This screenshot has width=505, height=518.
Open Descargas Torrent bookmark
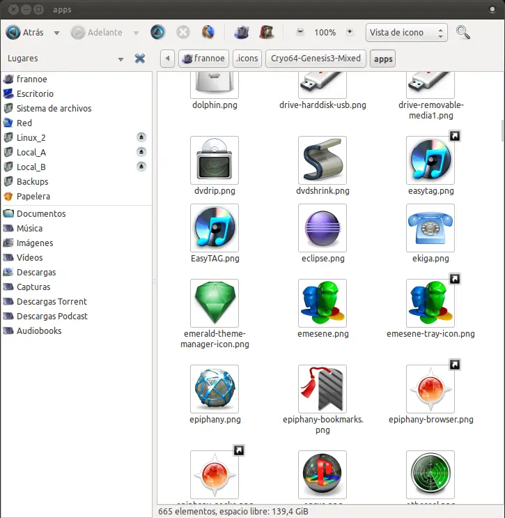tap(77, 302)
